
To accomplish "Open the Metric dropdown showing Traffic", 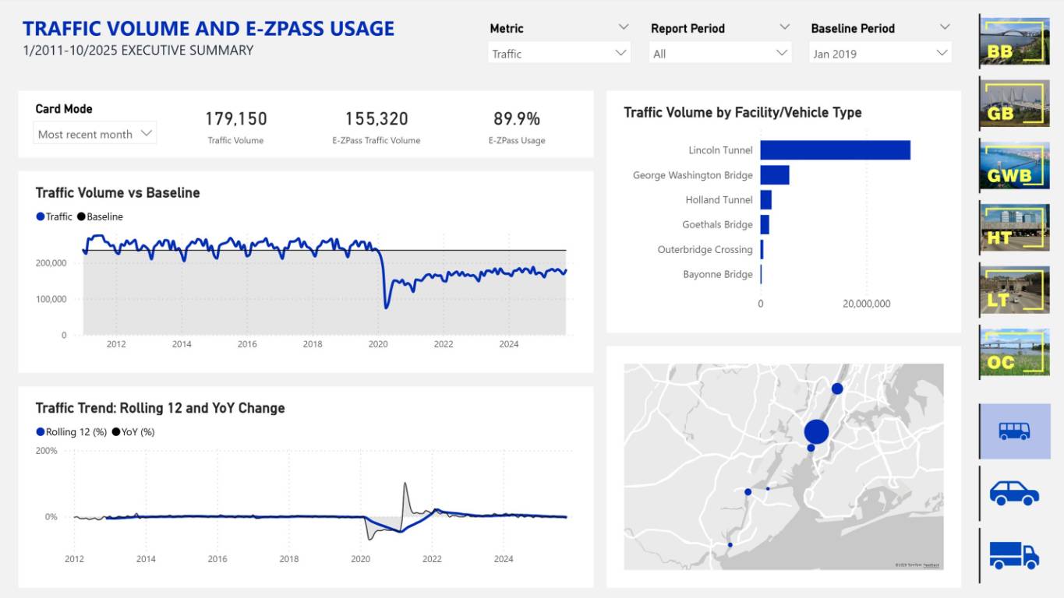I will click(560, 54).
